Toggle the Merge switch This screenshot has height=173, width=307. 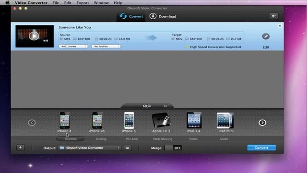coord(173,148)
